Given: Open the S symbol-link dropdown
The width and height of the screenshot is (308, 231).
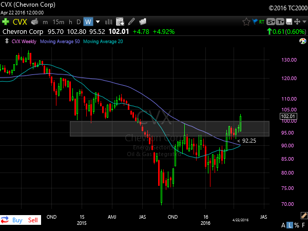Looking at the screenshot, I should [271, 22].
